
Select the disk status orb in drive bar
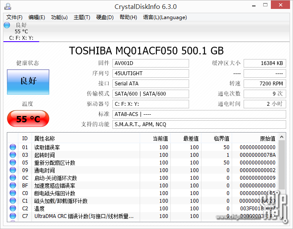pos(7,25)
